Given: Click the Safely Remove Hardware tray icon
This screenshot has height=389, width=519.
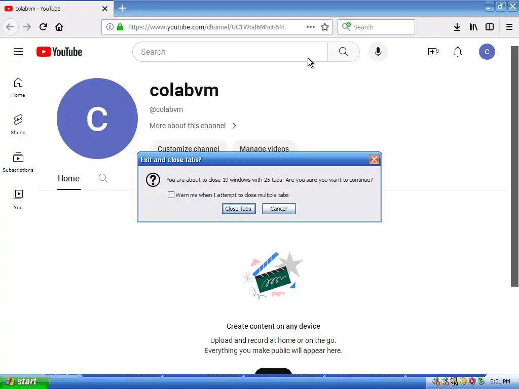Looking at the screenshot, I should click(481, 382).
